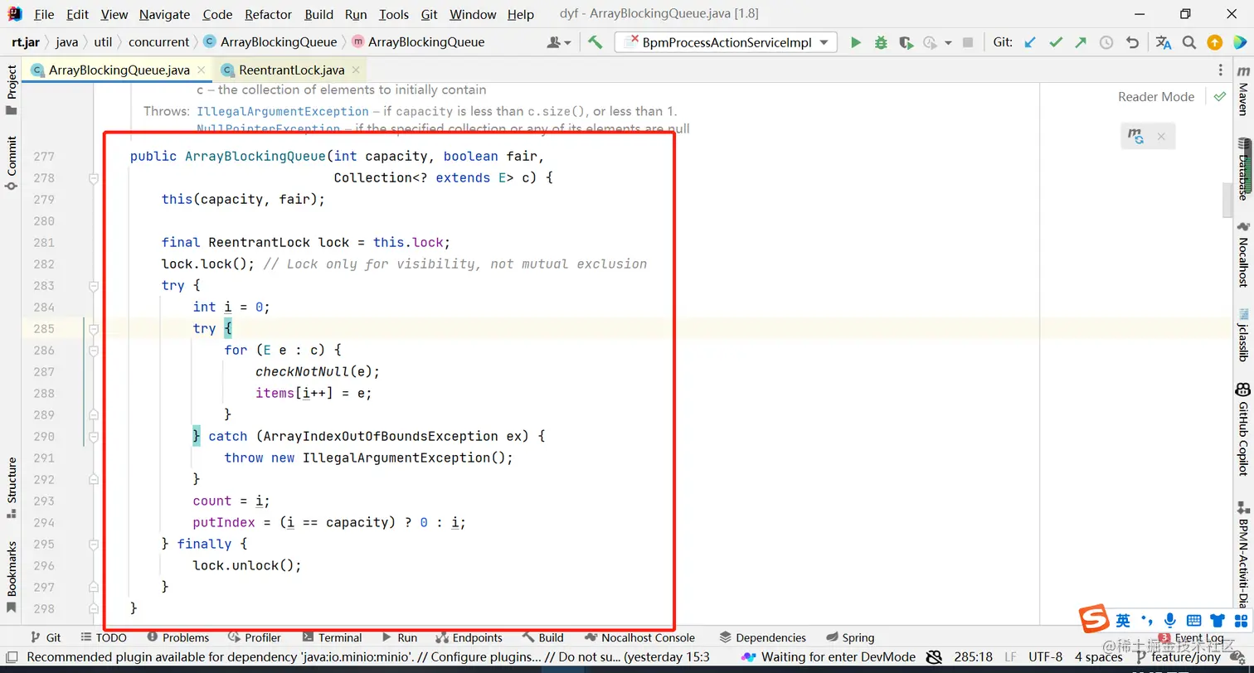Update project with the Git blue arrow
Viewport: 1254px width, 673px height.
click(1030, 42)
